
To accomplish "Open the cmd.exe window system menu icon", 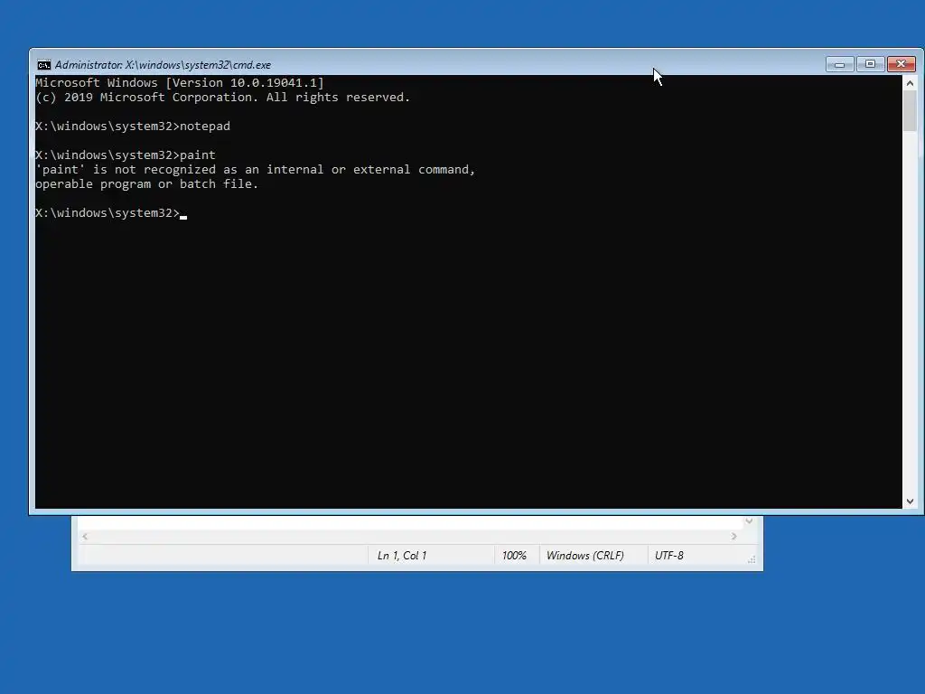I will pos(43,65).
